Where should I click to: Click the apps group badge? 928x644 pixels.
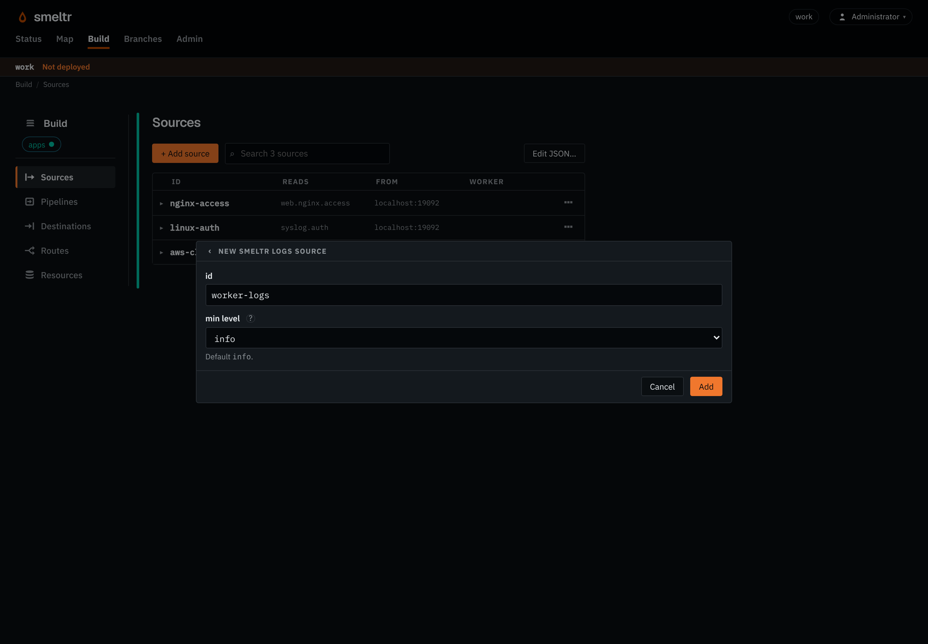pyautogui.click(x=41, y=145)
